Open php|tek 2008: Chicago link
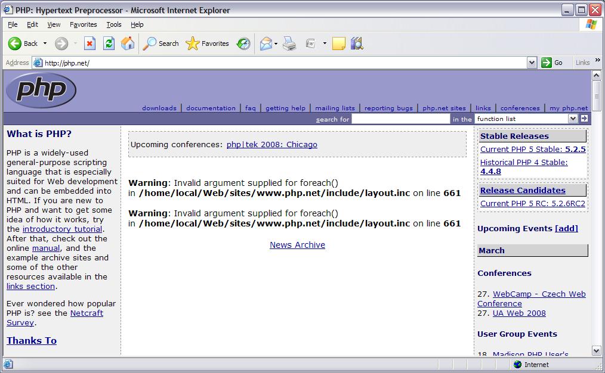This screenshot has width=605, height=373. pyautogui.click(x=271, y=145)
